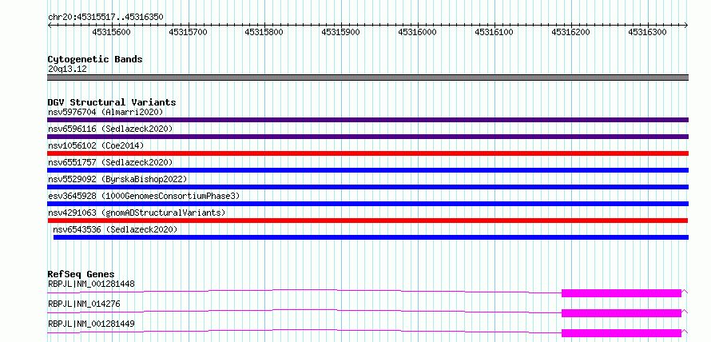711x342 pixels.
Task: Click the gray 20q13.12 cytogenetic band bar
Action: (367, 78)
